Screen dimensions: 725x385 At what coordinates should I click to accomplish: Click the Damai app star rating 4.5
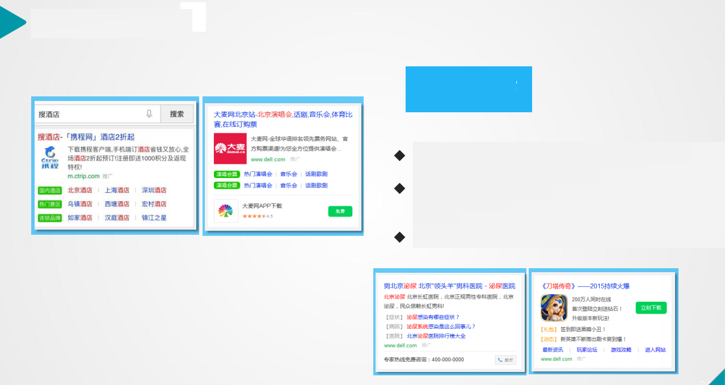pos(258,216)
